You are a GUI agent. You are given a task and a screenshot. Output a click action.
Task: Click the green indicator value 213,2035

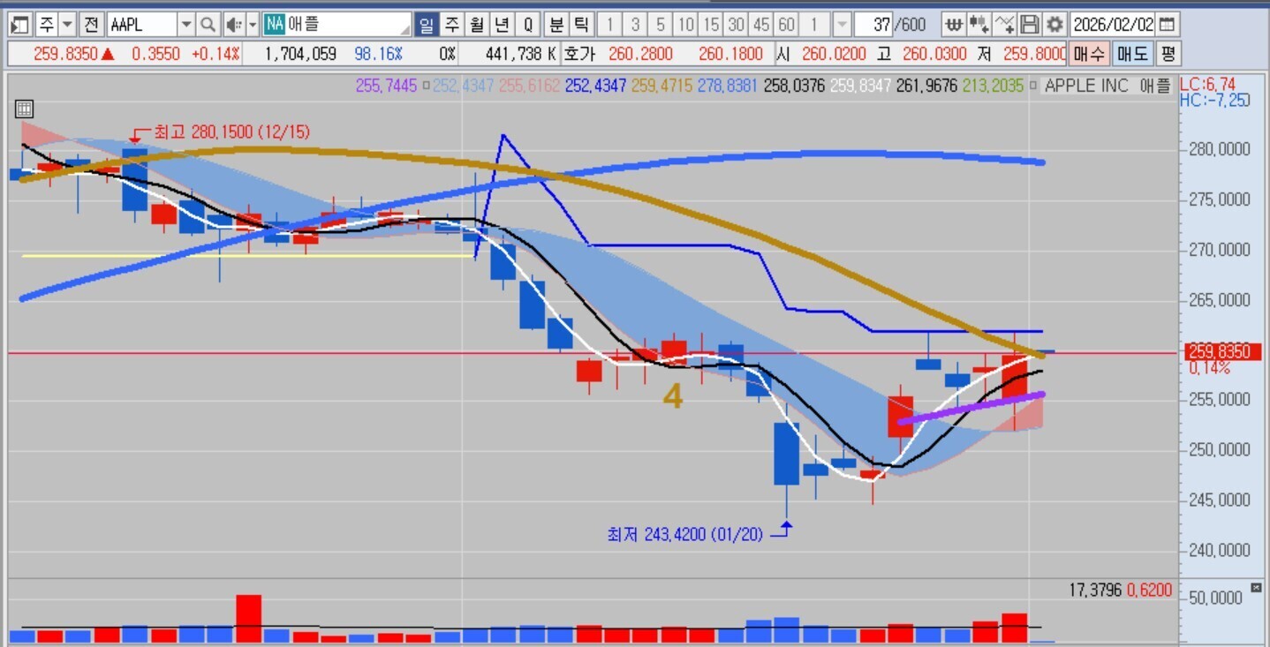[994, 86]
